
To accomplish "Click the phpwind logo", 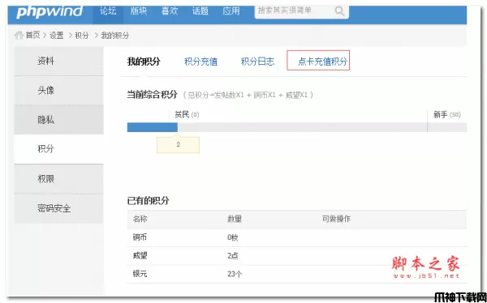I will pyautogui.click(x=50, y=12).
